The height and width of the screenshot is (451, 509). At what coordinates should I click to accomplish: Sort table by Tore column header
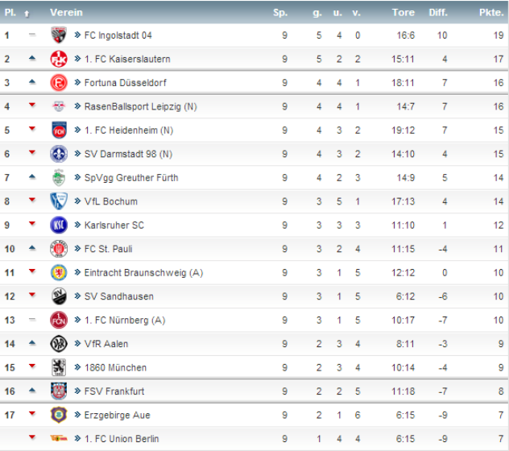pos(403,12)
